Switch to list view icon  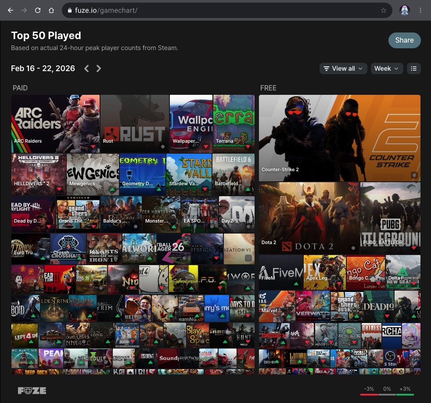pyautogui.click(x=413, y=68)
